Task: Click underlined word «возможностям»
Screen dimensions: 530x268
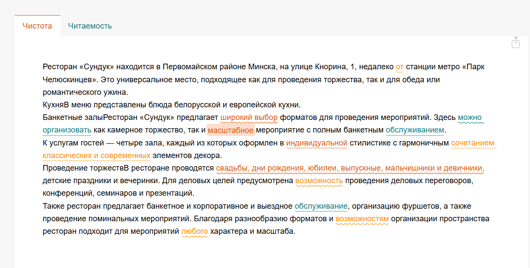Action: click(362, 219)
